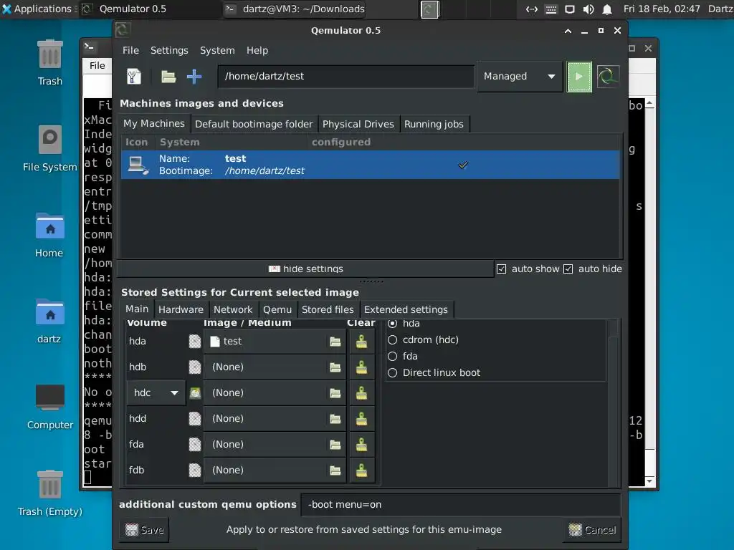Click the additional custom qemu options field
The height and width of the screenshot is (550, 734).
point(461,505)
